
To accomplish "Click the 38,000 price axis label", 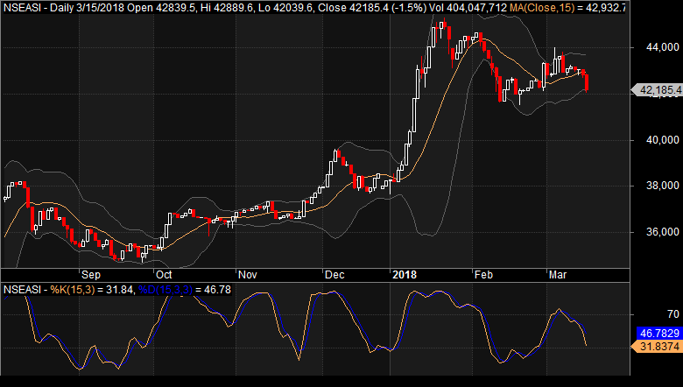I will pyautogui.click(x=662, y=186).
